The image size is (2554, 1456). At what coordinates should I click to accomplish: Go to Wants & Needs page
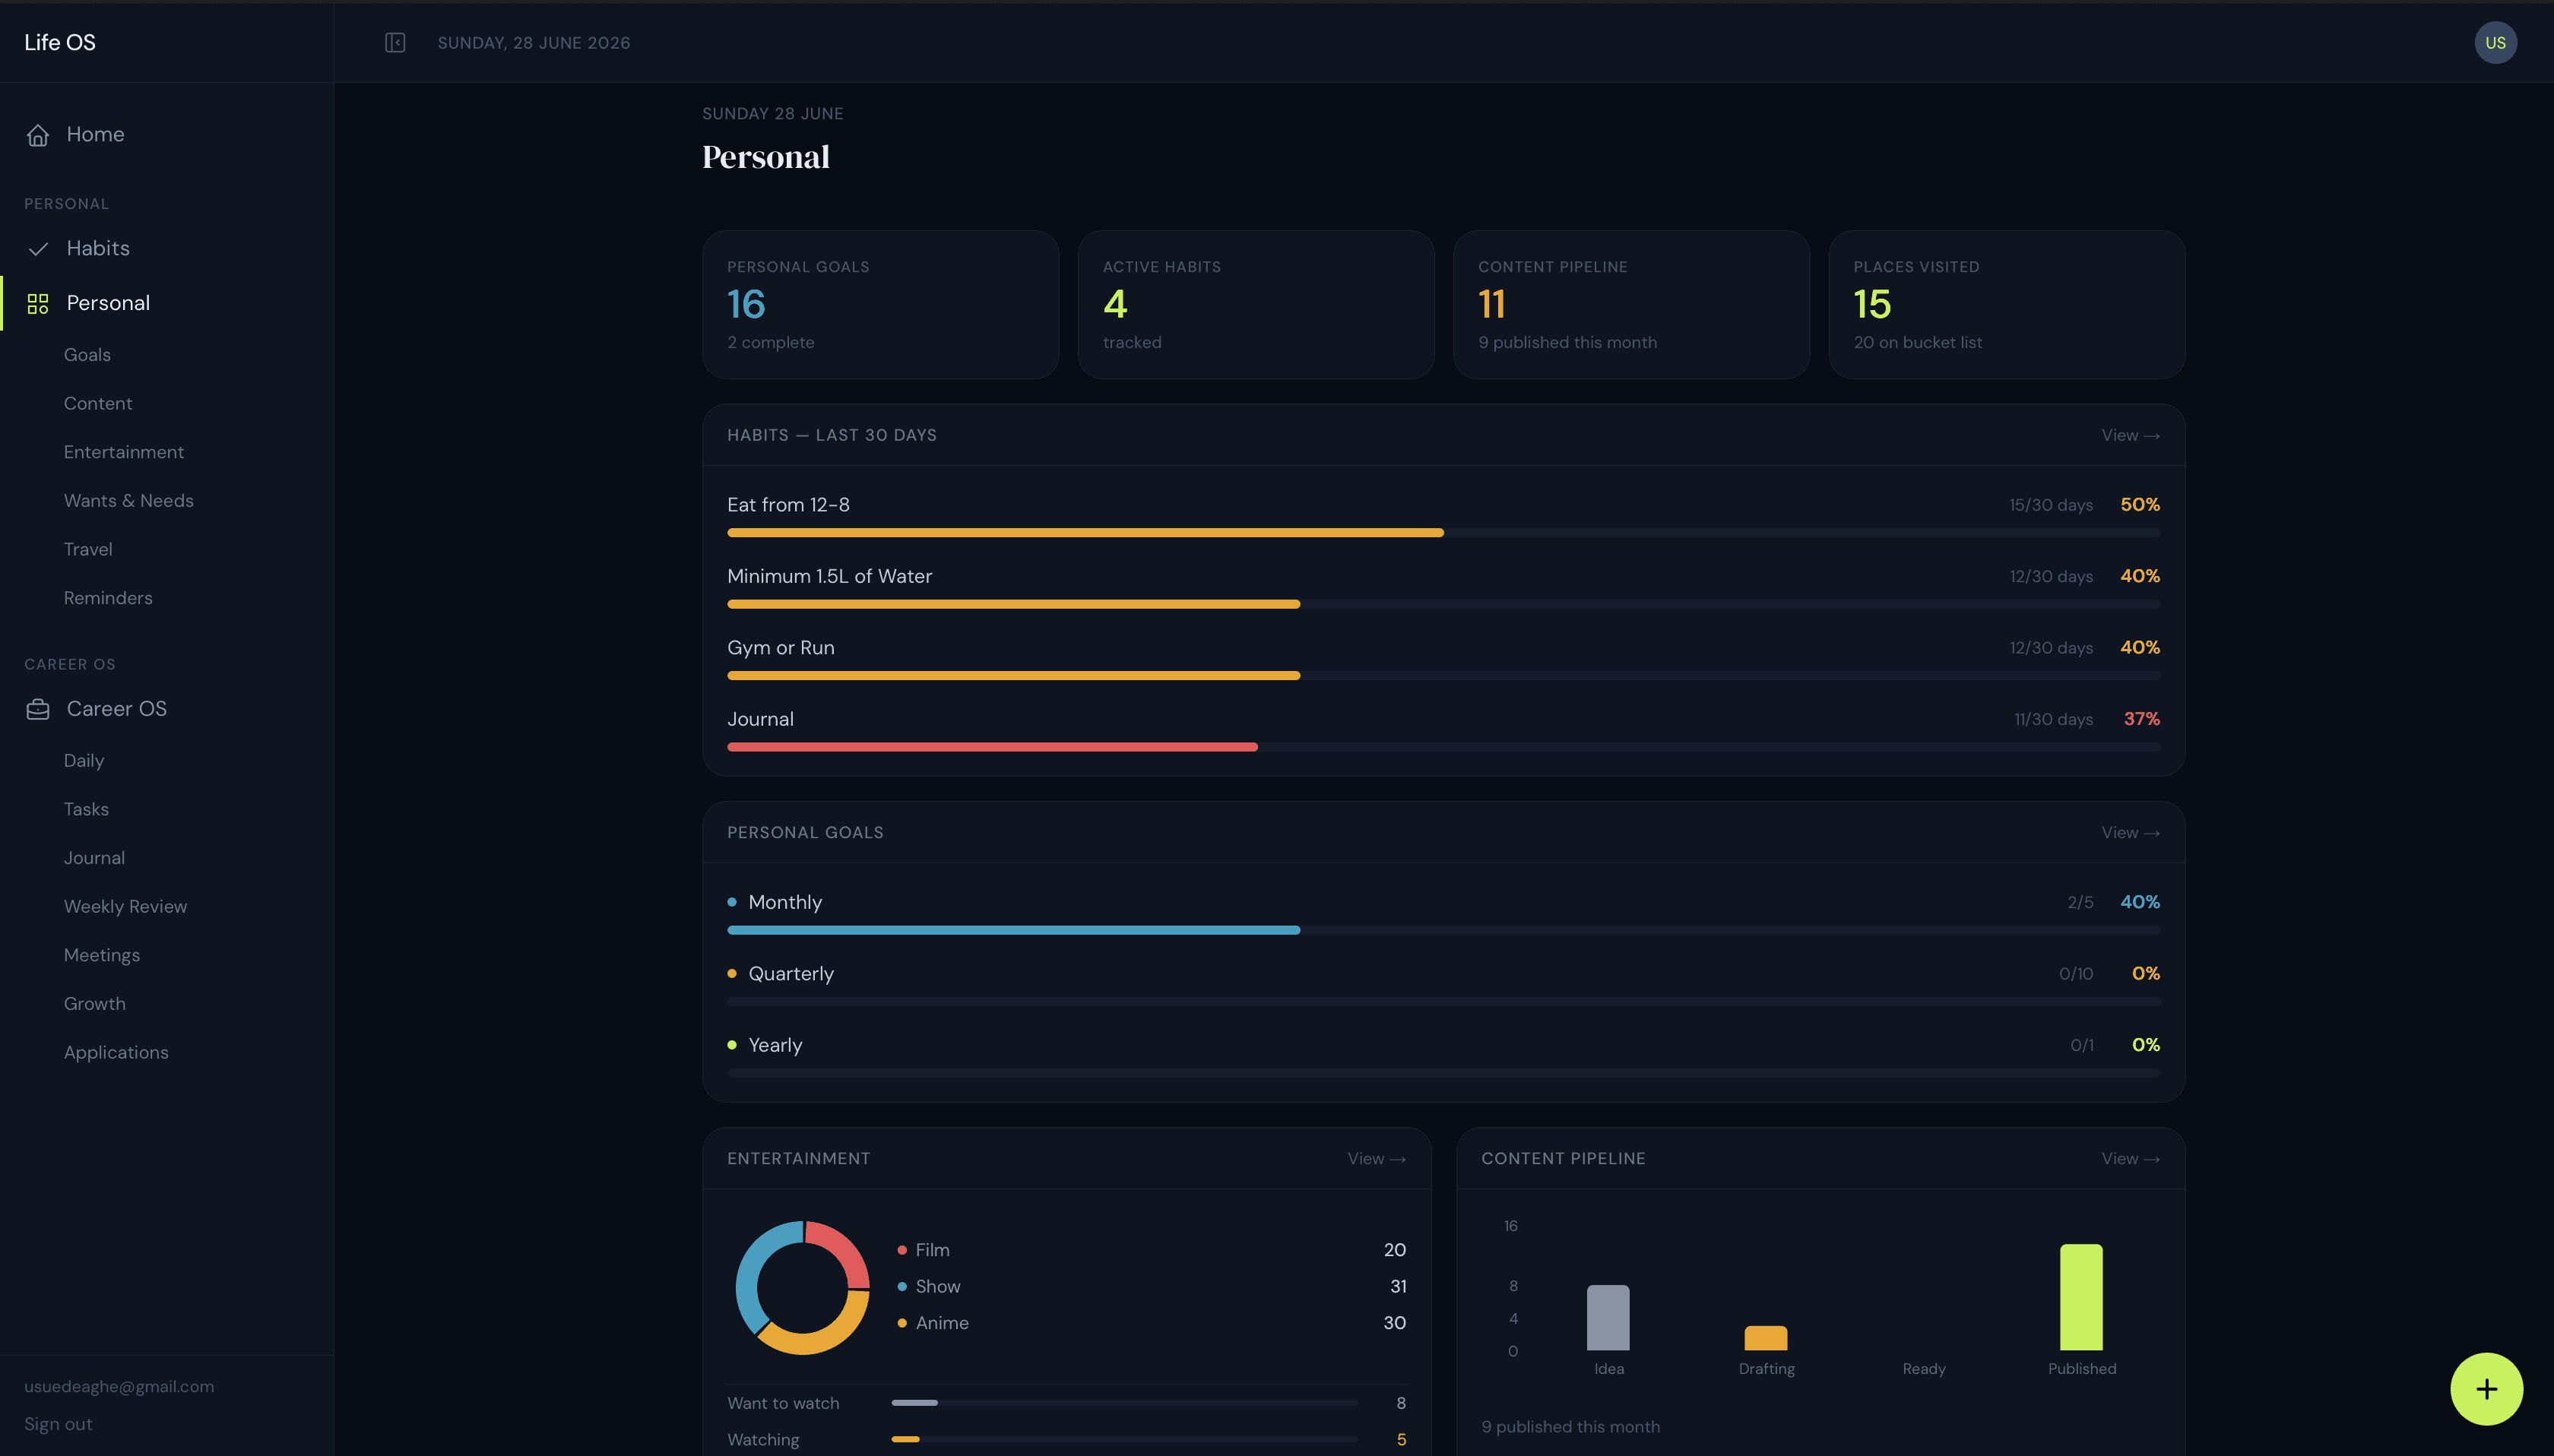[x=128, y=501]
